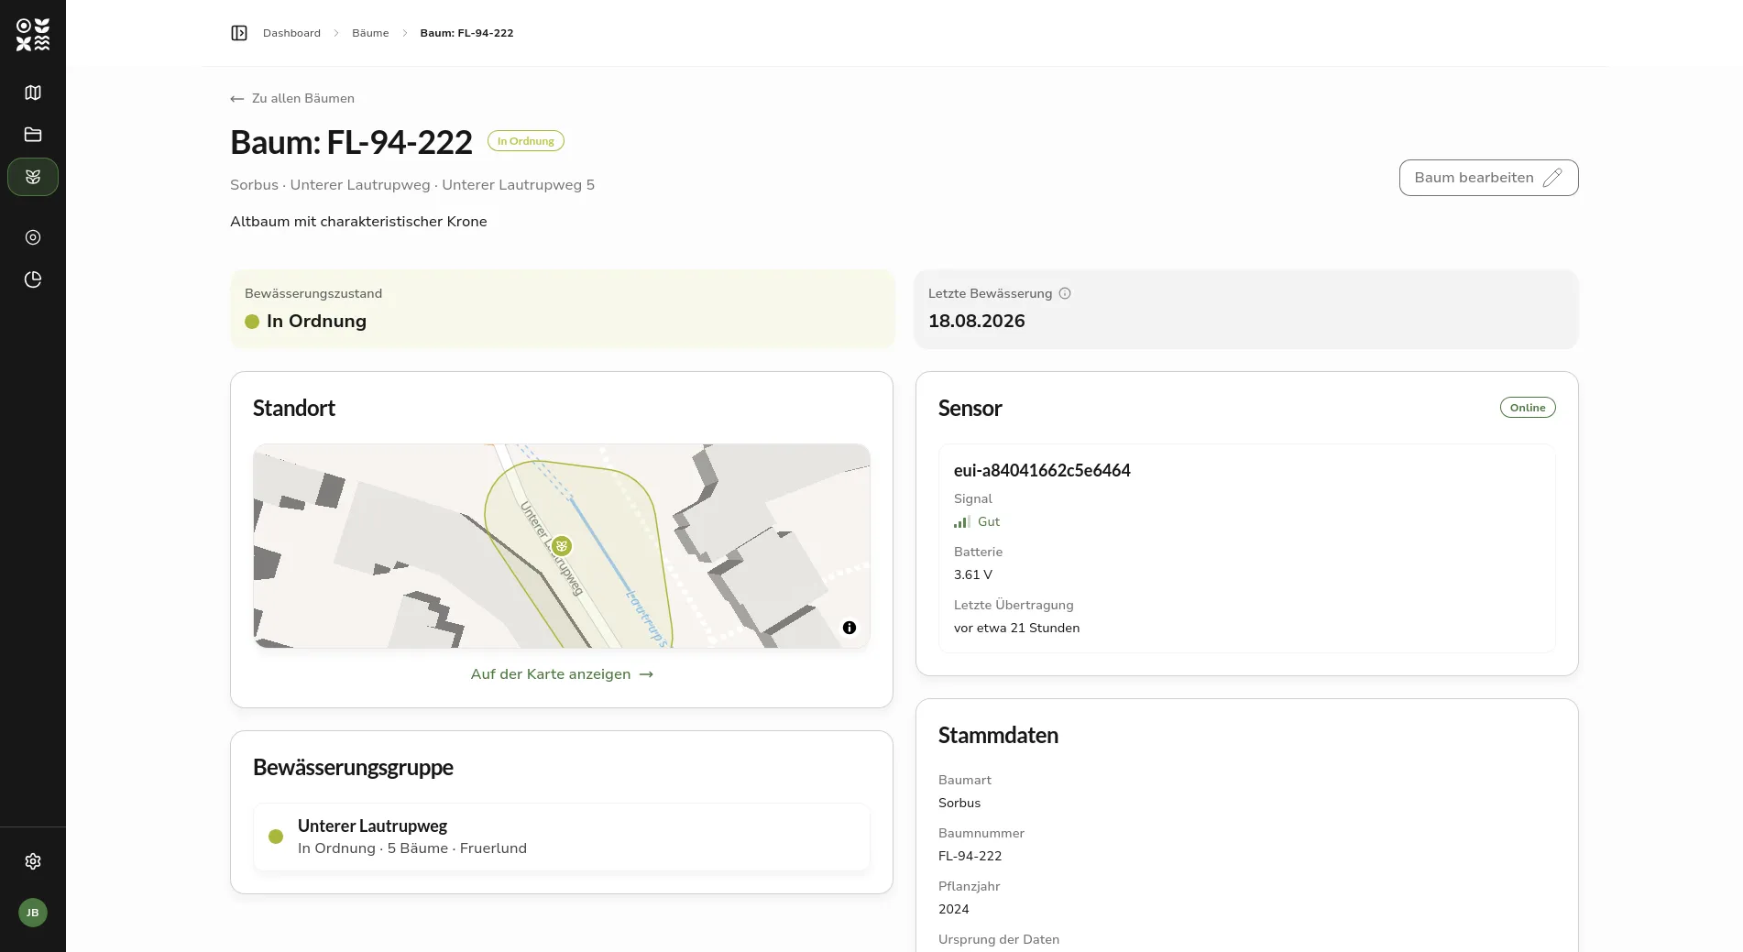Image resolution: width=1743 pixels, height=952 pixels.
Task: Open the JB user avatar menu
Action: click(x=33, y=913)
